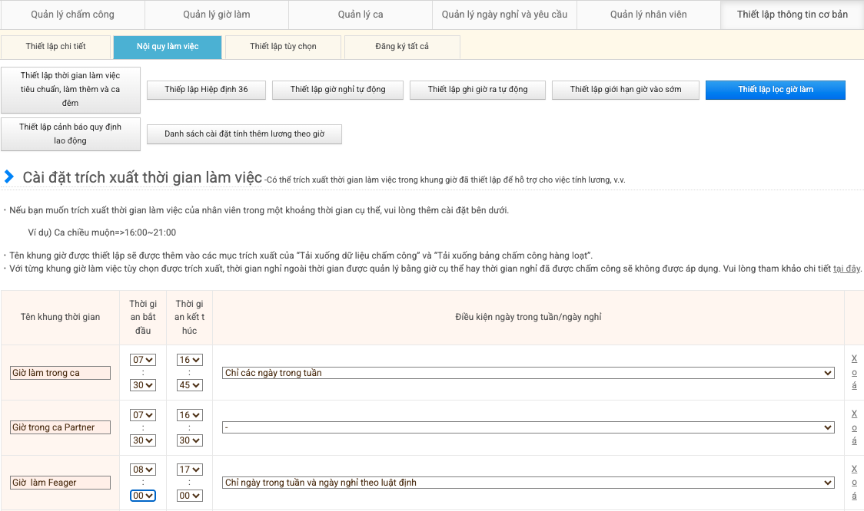The height and width of the screenshot is (511, 864).
Task: Edit the Giờ làm trong ca name field
Action: [61, 373]
